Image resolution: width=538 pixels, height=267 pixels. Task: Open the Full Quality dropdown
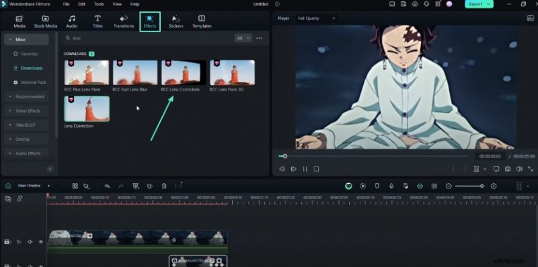316,19
